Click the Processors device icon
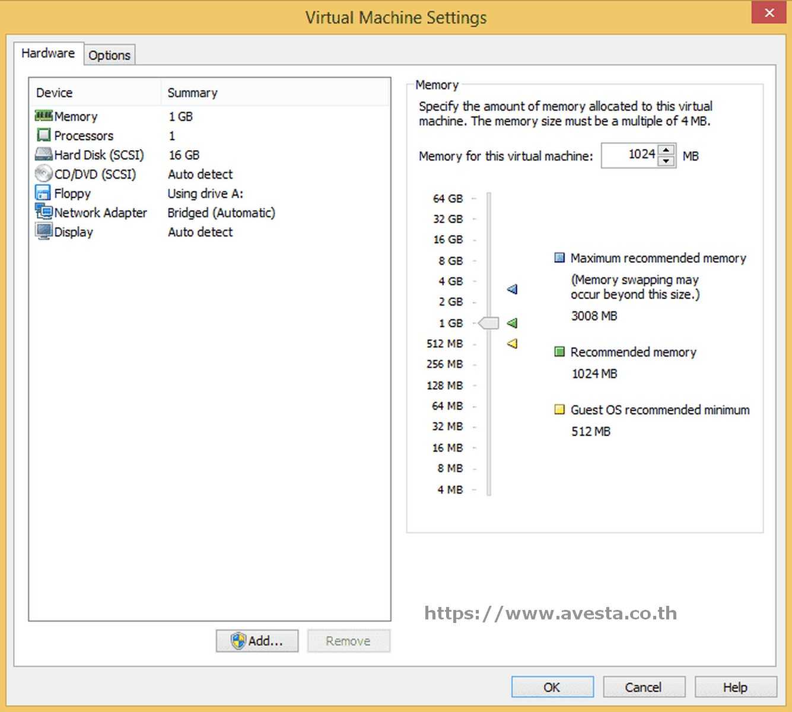The width and height of the screenshot is (792, 712). (x=44, y=135)
